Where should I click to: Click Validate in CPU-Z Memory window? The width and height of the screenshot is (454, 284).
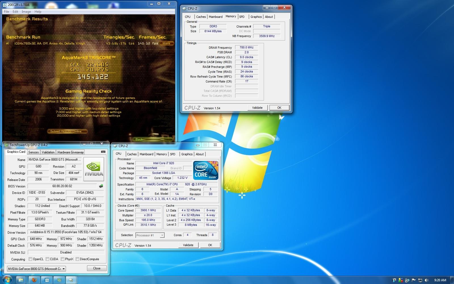tap(257, 108)
